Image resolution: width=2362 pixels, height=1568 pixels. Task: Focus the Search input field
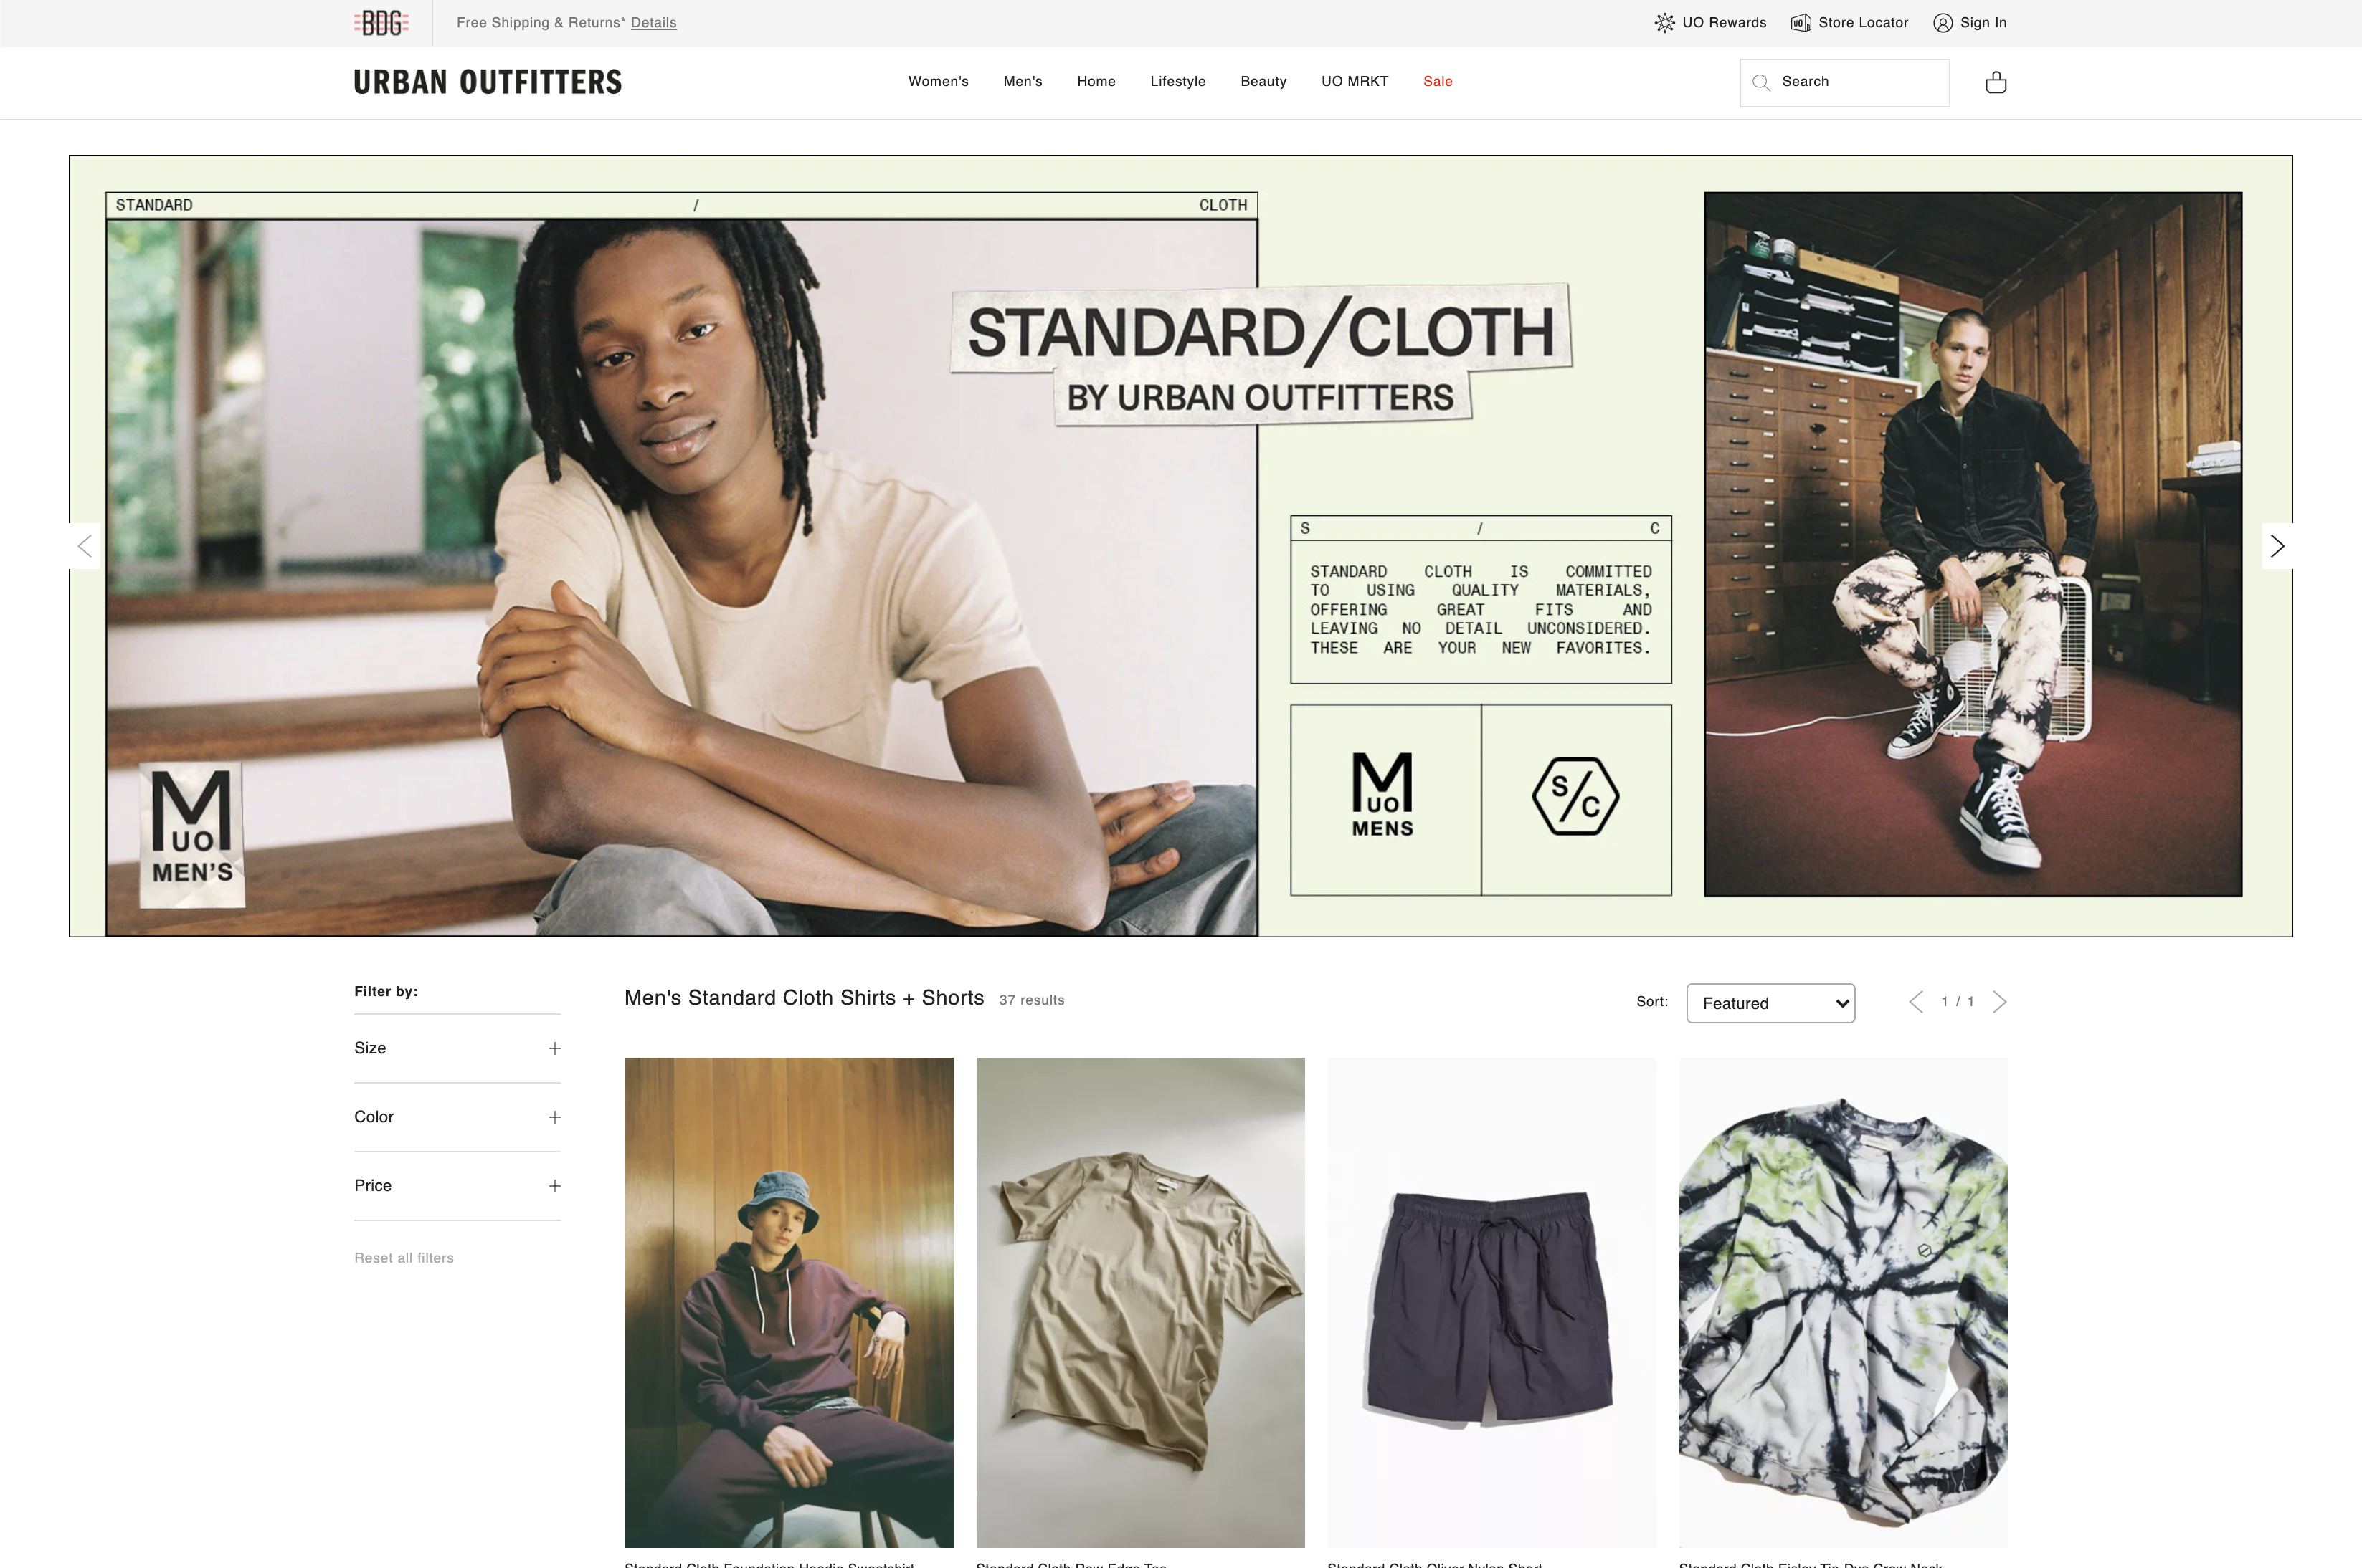click(x=1844, y=82)
